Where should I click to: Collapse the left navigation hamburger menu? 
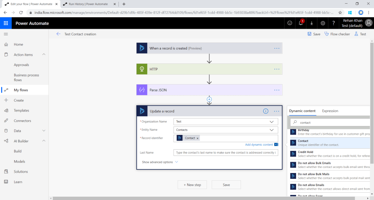pos(6,34)
